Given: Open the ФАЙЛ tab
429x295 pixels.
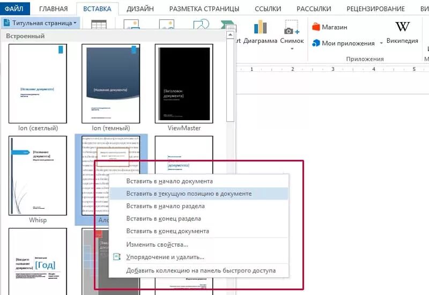Looking at the screenshot, I should click(14, 9).
